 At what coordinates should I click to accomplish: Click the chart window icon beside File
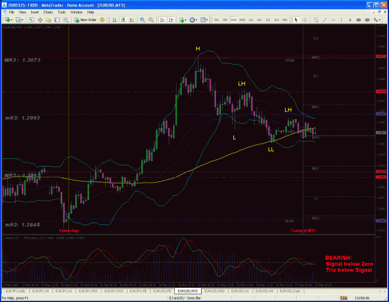click(x=5, y=12)
